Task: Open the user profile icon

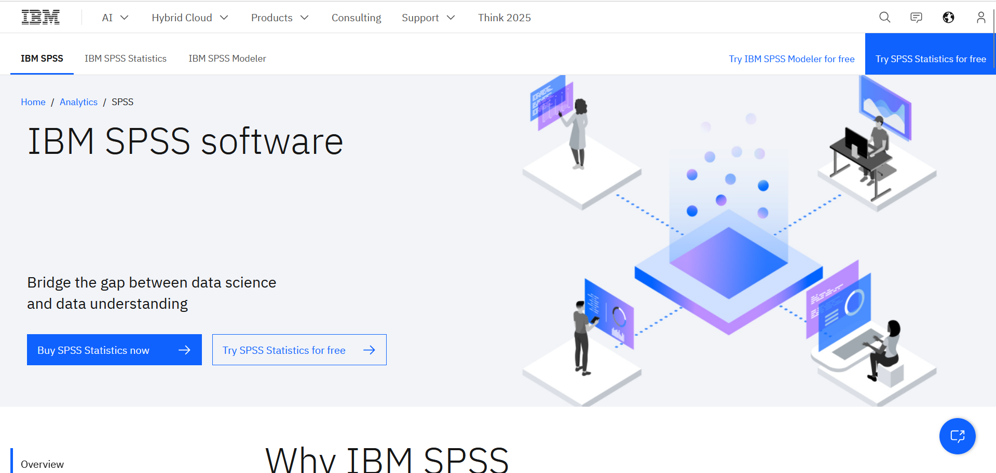Action: [x=981, y=18]
